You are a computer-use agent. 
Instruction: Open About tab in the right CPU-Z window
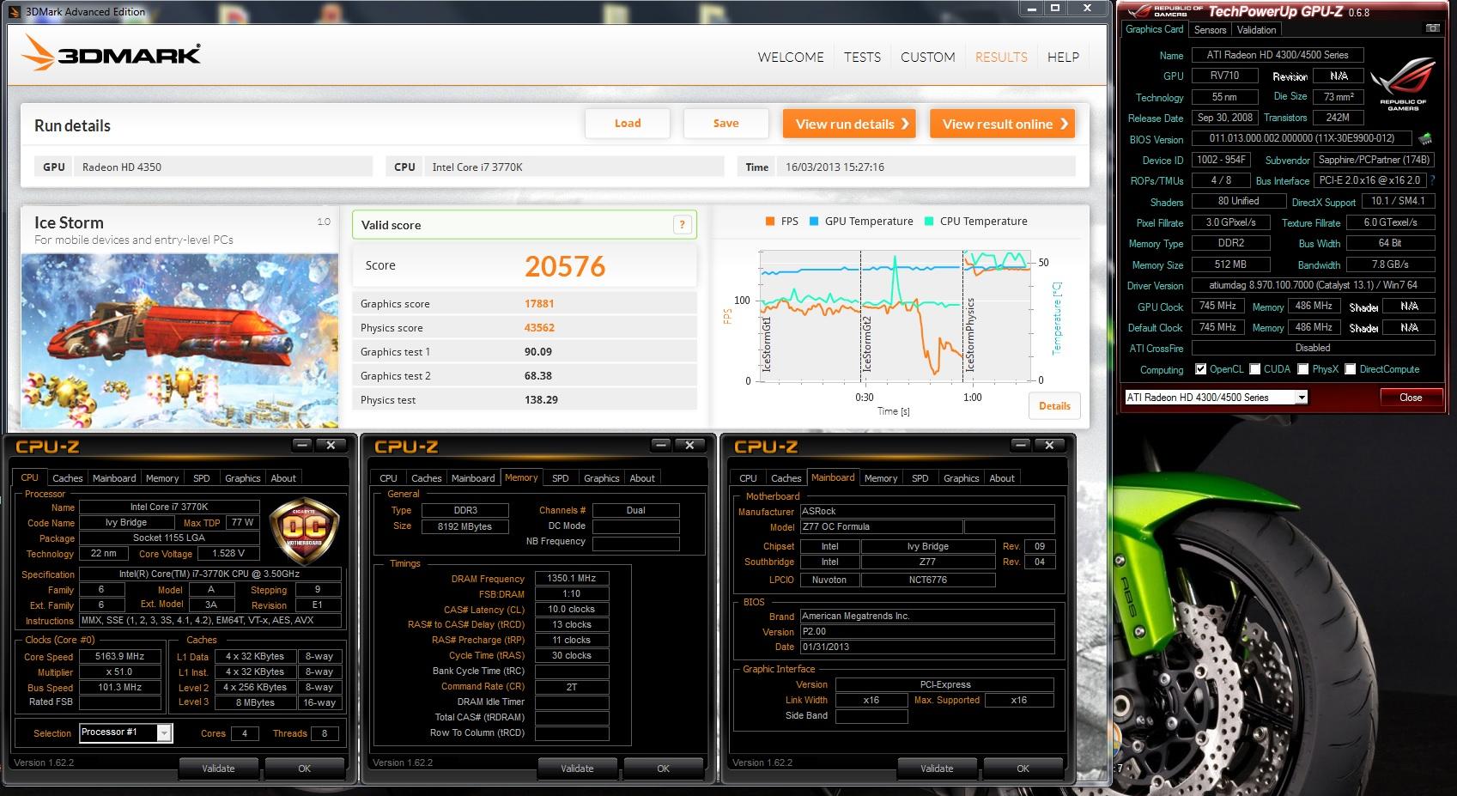point(1001,478)
